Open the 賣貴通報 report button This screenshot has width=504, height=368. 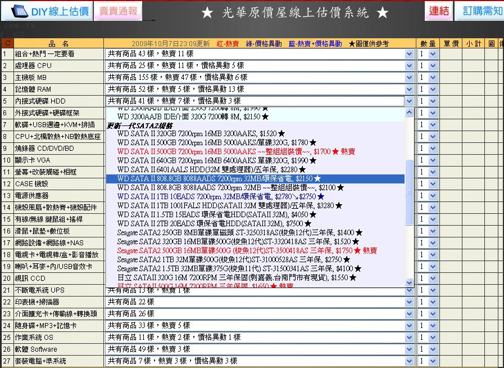118,11
